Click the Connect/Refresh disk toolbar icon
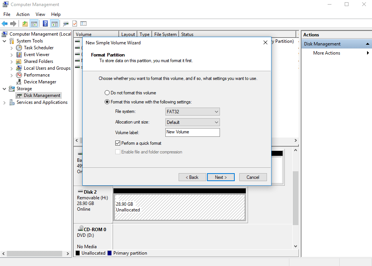The width and height of the screenshot is (372, 266). tap(66, 24)
